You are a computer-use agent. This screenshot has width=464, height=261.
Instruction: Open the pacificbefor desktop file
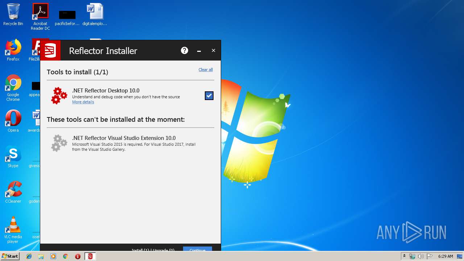click(67, 17)
